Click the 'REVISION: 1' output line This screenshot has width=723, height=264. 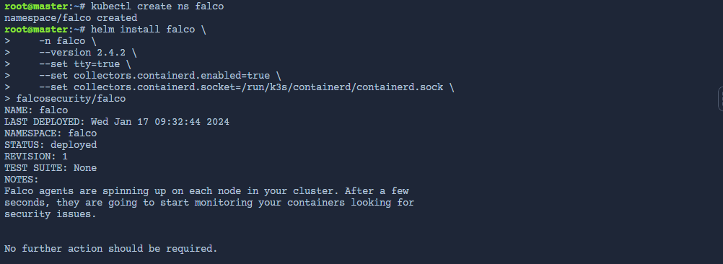[36, 157]
